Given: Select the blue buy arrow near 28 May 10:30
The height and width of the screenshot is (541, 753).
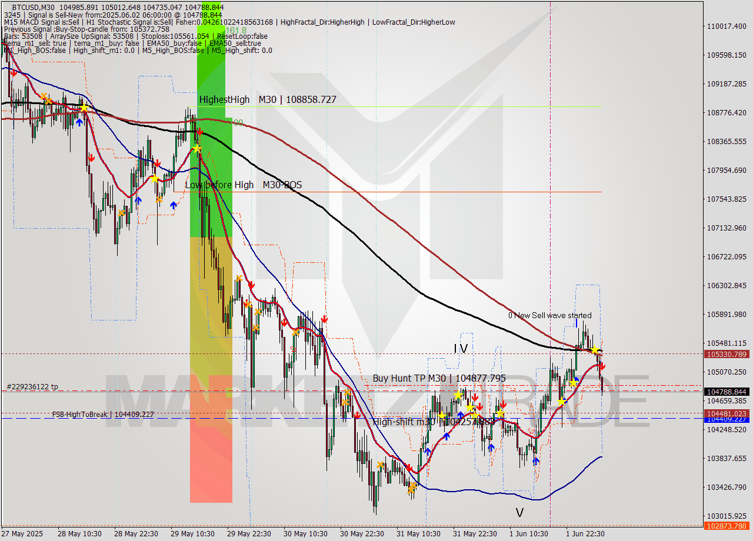Looking at the screenshot, I should tap(79, 121).
